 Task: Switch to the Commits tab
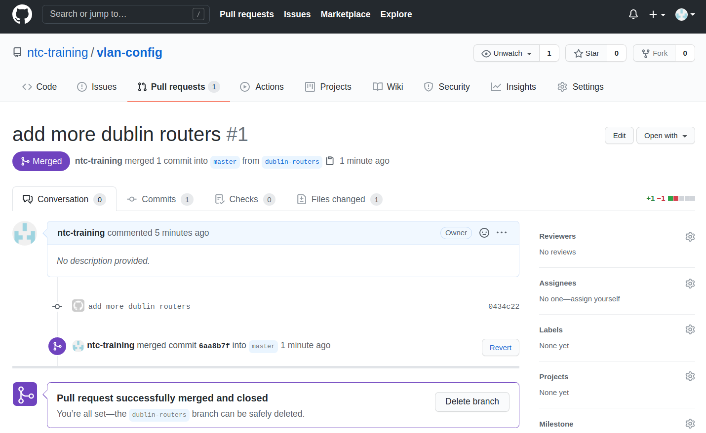tap(159, 199)
